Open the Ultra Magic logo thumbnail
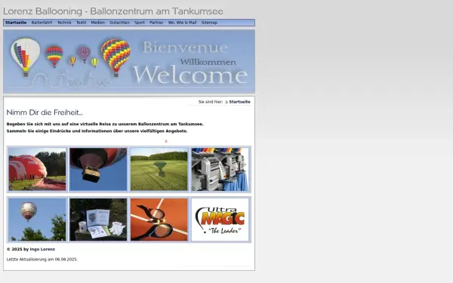453x283 pixels. point(220,220)
